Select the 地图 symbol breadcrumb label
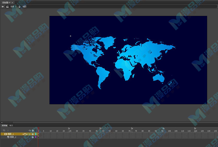Viewport: 218px width, 147px height. pos(24,6)
